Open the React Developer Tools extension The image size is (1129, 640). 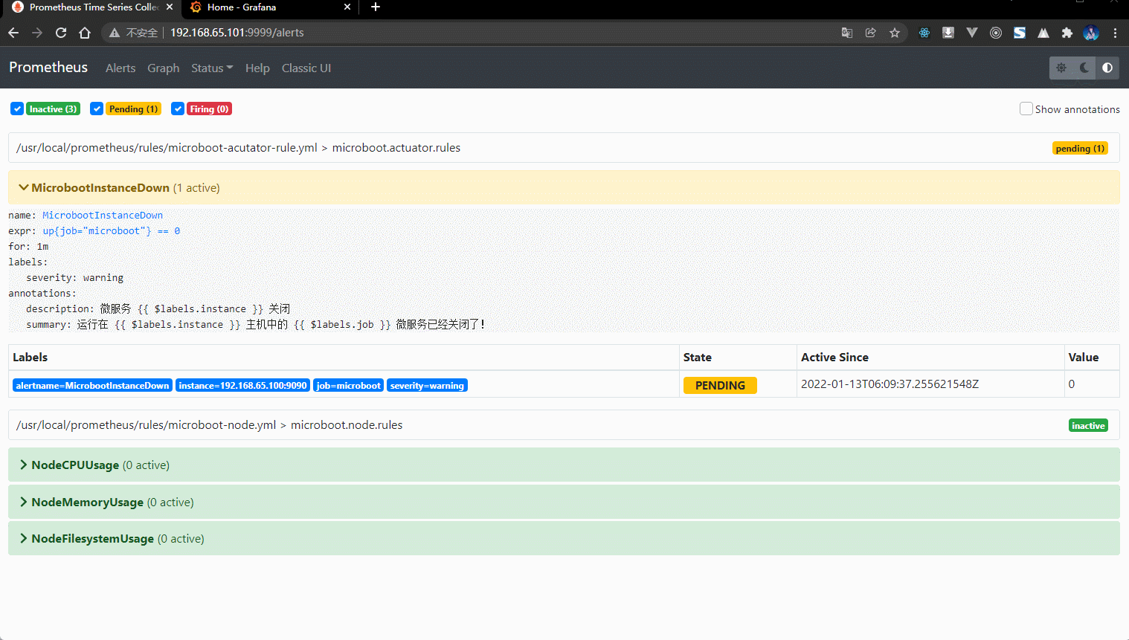[924, 33]
